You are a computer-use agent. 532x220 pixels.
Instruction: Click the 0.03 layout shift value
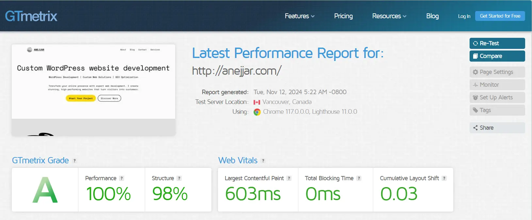click(x=399, y=194)
